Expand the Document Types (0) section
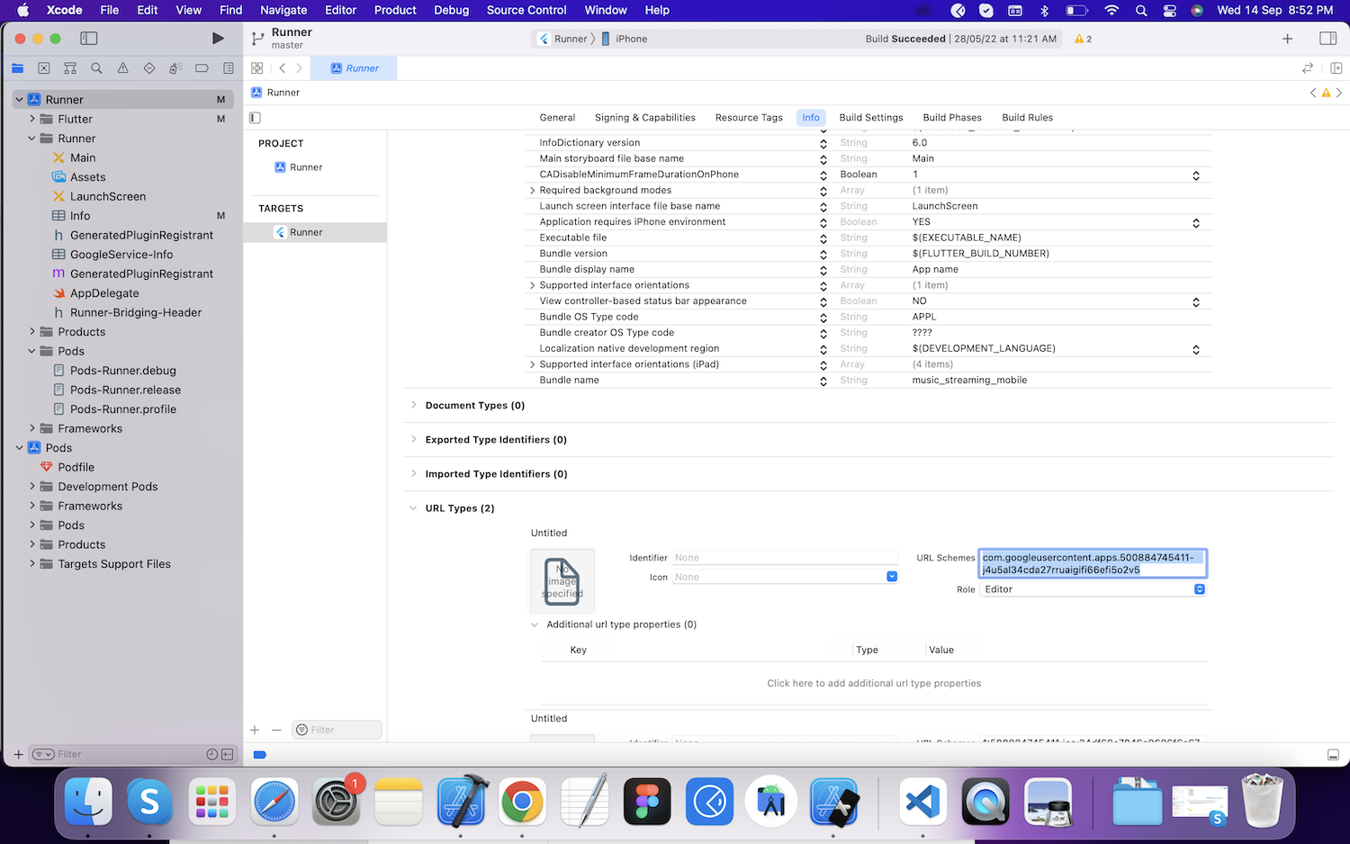This screenshot has height=844, width=1350. (414, 405)
